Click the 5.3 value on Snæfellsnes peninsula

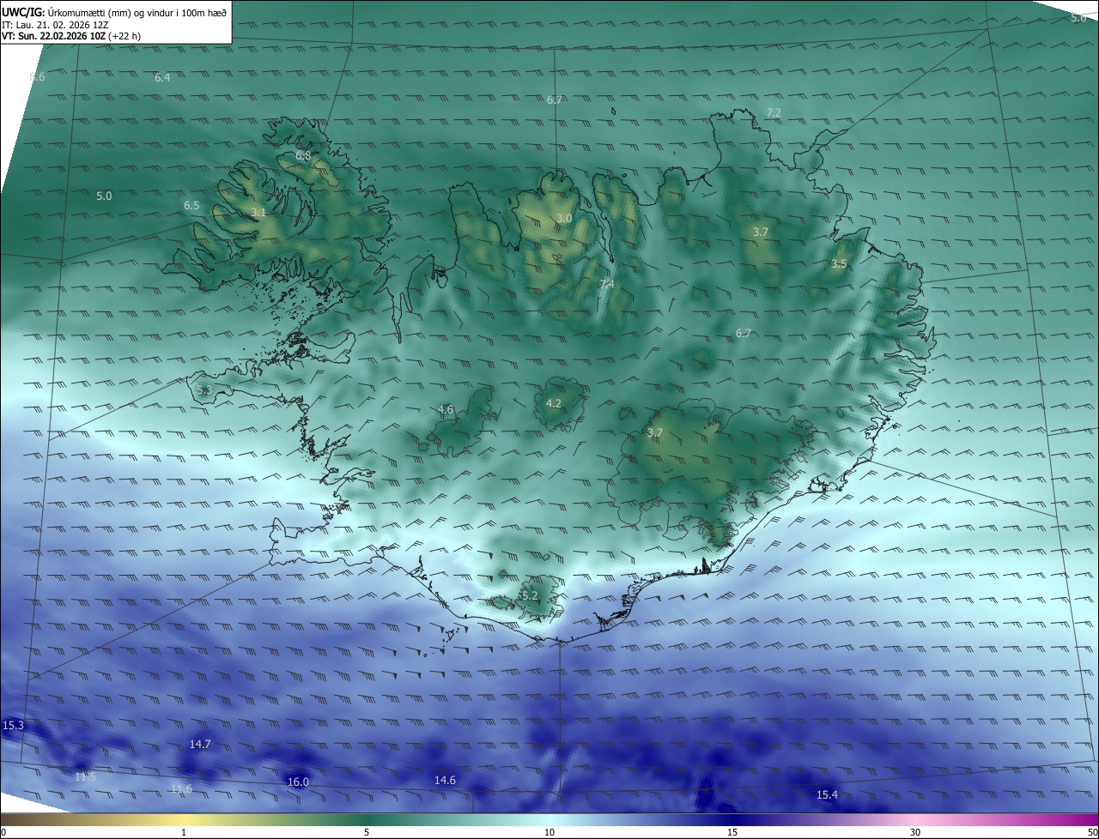(x=204, y=390)
